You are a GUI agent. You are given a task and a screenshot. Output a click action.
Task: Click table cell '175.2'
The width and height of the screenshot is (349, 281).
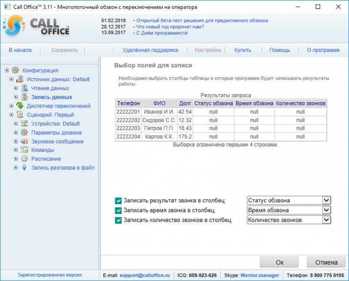(185, 137)
